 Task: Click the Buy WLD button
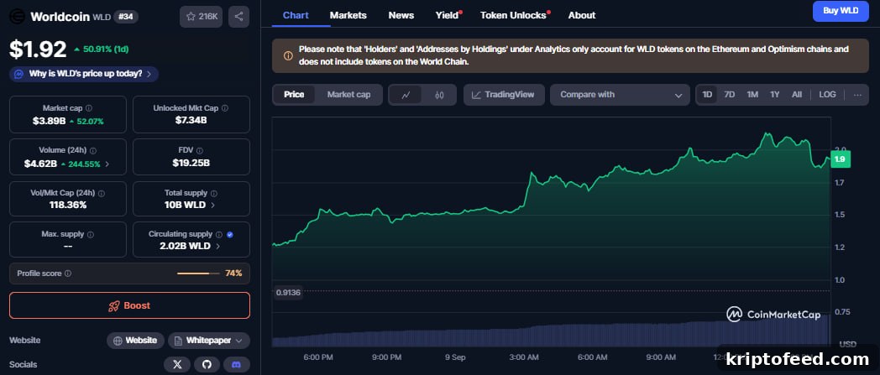point(841,11)
